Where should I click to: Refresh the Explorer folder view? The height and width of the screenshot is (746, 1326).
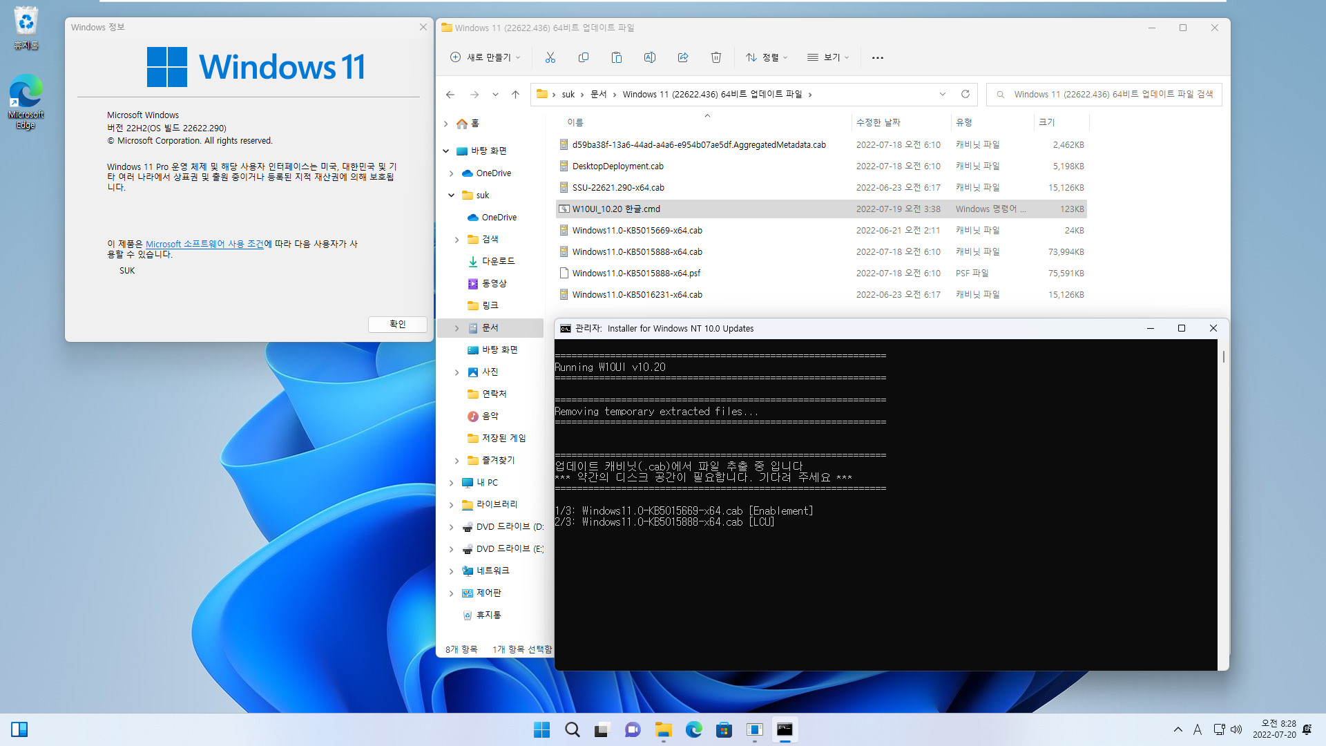[965, 94]
